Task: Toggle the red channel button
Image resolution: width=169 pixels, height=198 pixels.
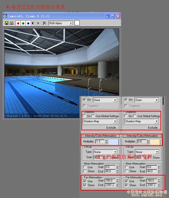Action: click(x=18, y=23)
